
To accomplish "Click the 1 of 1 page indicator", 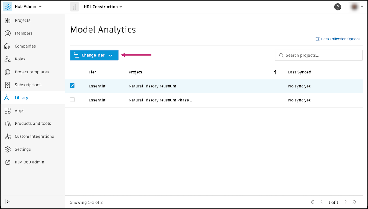I will click(333, 202).
